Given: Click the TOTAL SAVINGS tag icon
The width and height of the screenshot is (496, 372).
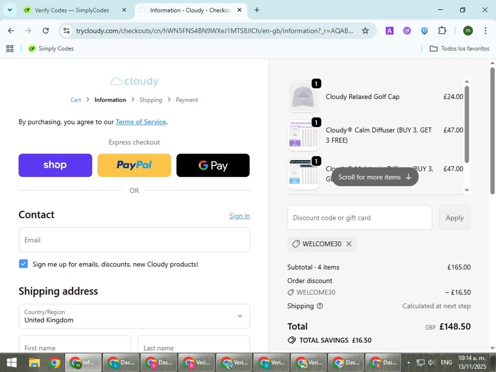Looking at the screenshot, I should 292,340.
